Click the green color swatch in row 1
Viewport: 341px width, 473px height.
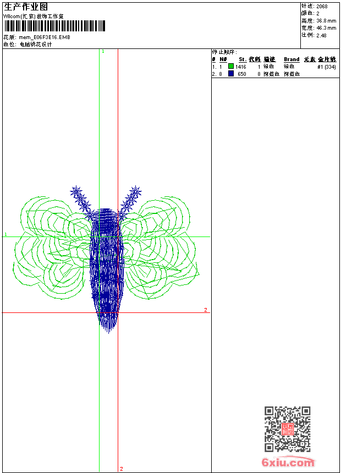click(x=231, y=66)
